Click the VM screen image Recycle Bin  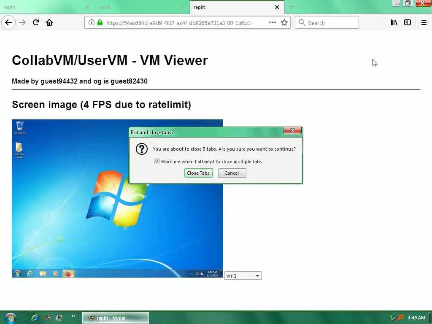point(19,127)
